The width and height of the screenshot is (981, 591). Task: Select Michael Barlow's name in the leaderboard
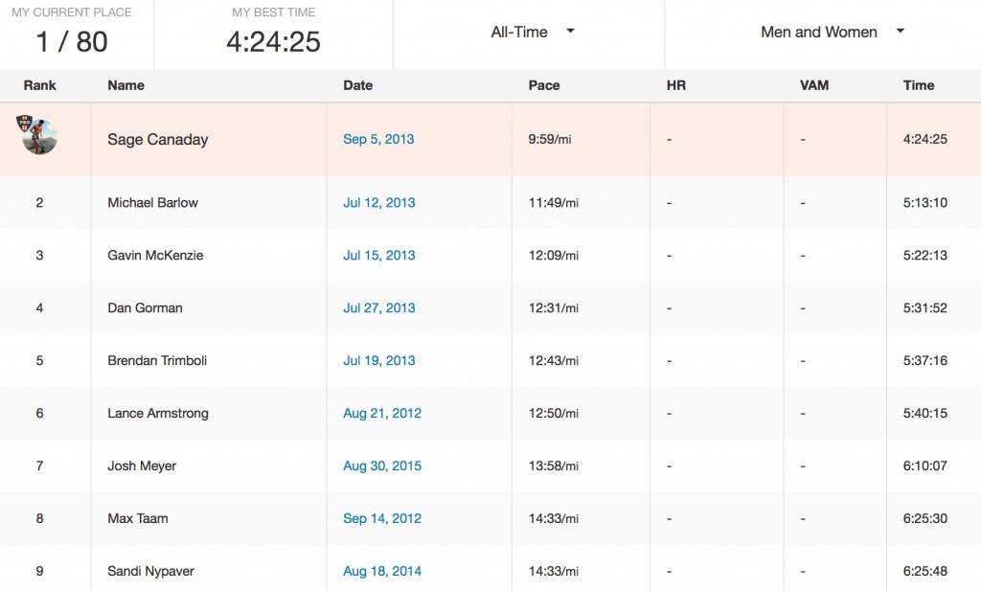tap(152, 203)
